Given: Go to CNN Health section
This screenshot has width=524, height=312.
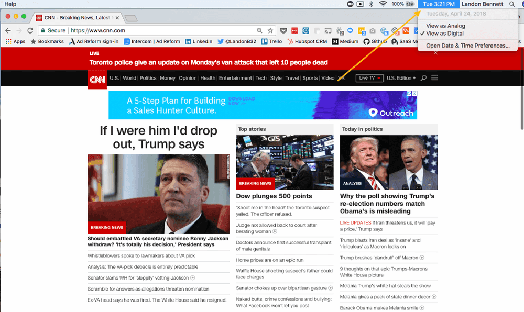Looking at the screenshot, I should click(208, 78).
